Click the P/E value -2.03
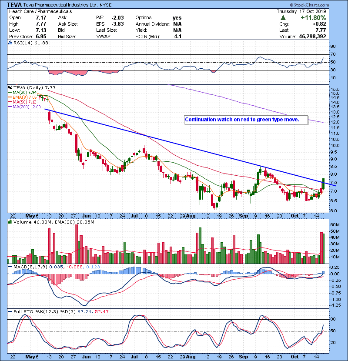348x361 pixels. (x=118, y=18)
